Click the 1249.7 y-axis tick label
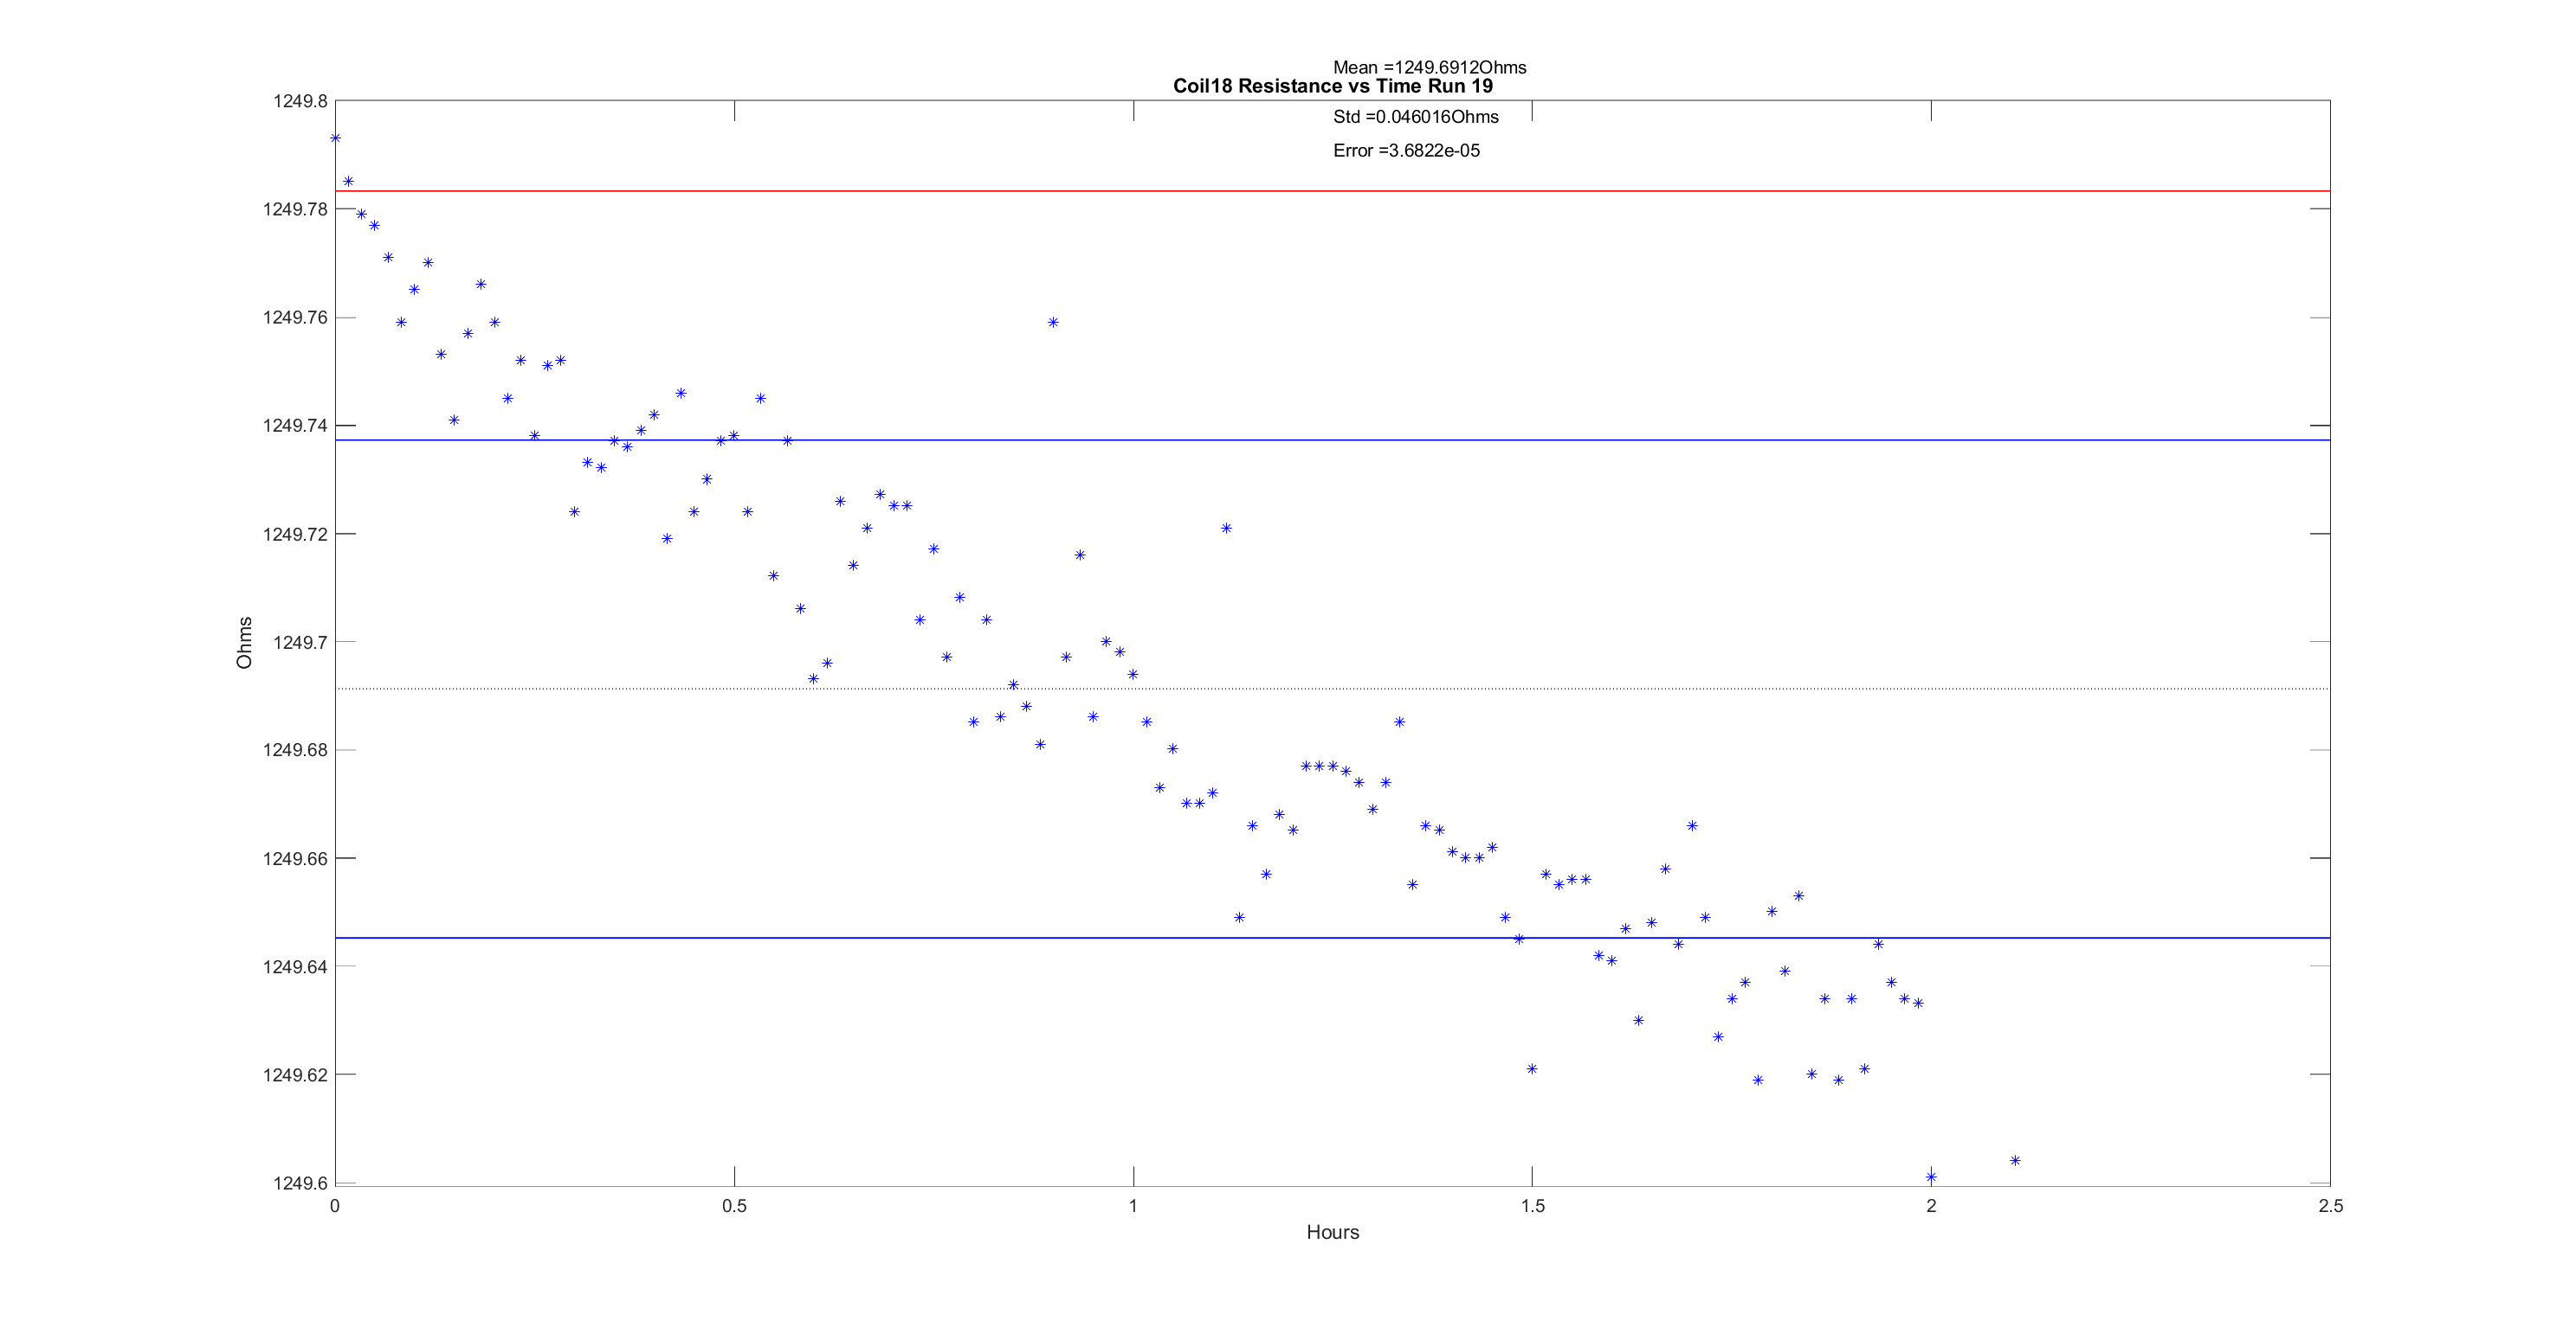Image resolution: width=2576 pixels, height=1334 pixels. tap(300, 643)
